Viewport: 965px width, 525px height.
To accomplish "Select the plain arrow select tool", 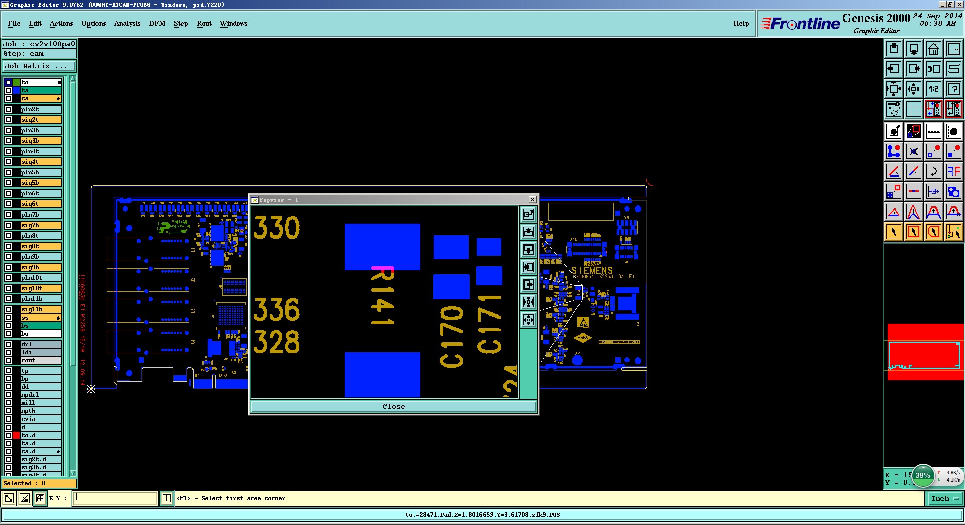I will (894, 232).
